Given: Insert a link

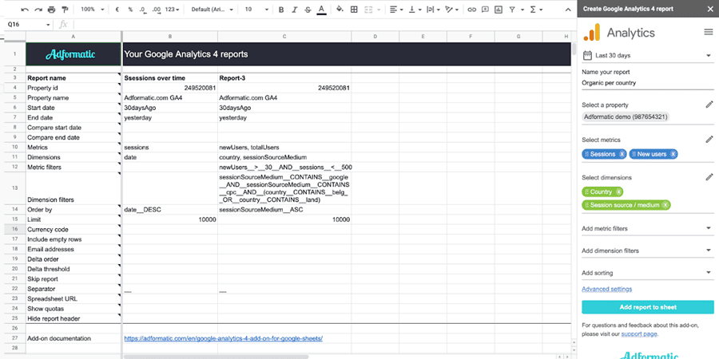Looking at the screenshot, I should coord(471,9).
